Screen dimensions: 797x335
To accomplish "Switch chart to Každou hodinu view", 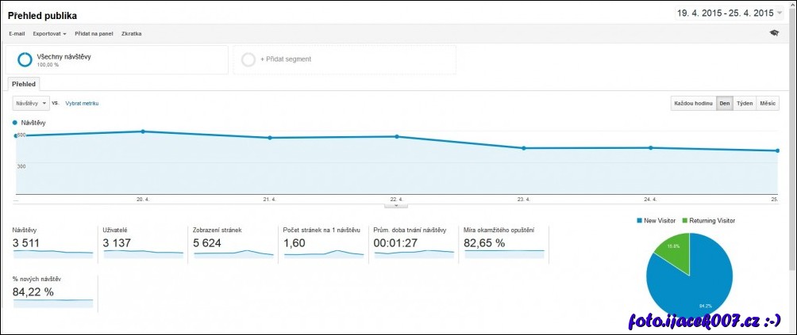I will point(692,104).
